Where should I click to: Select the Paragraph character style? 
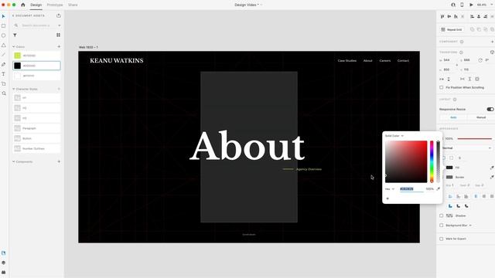pyautogui.click(x=36, y=128)
